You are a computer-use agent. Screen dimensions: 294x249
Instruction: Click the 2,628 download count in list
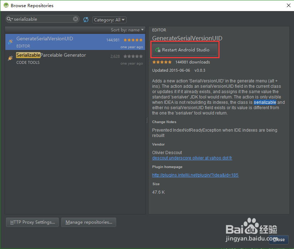coord(115,56)
